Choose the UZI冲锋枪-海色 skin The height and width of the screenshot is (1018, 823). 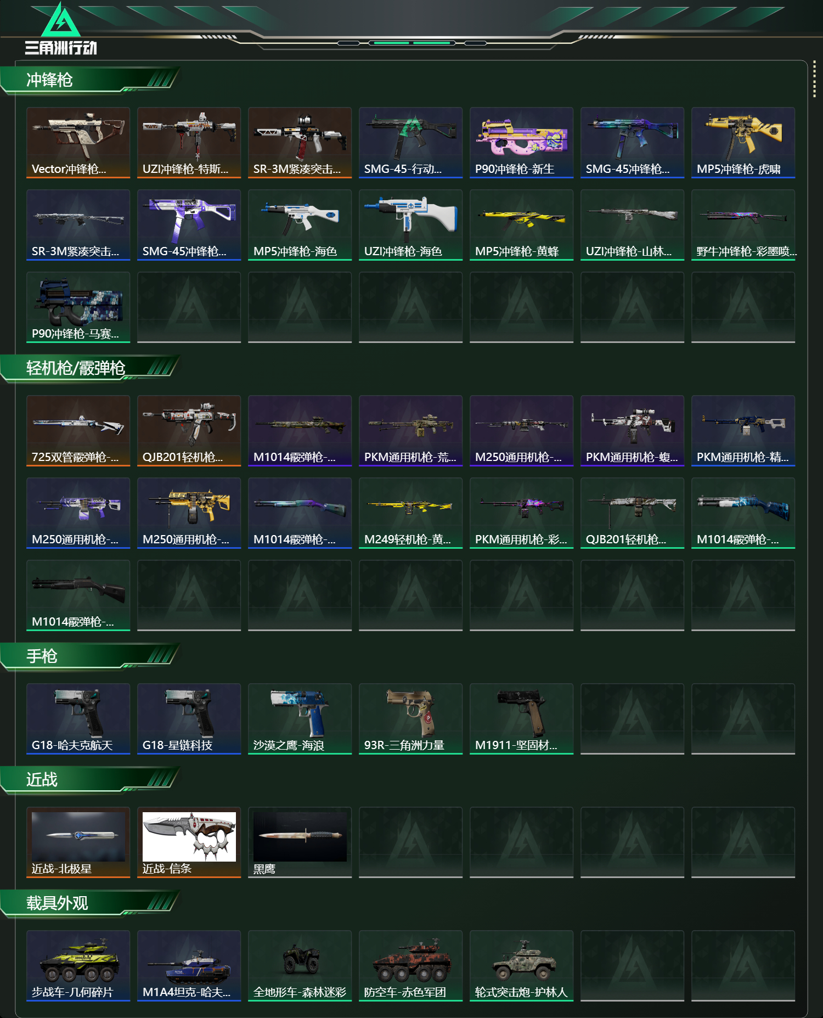[410, 225]
